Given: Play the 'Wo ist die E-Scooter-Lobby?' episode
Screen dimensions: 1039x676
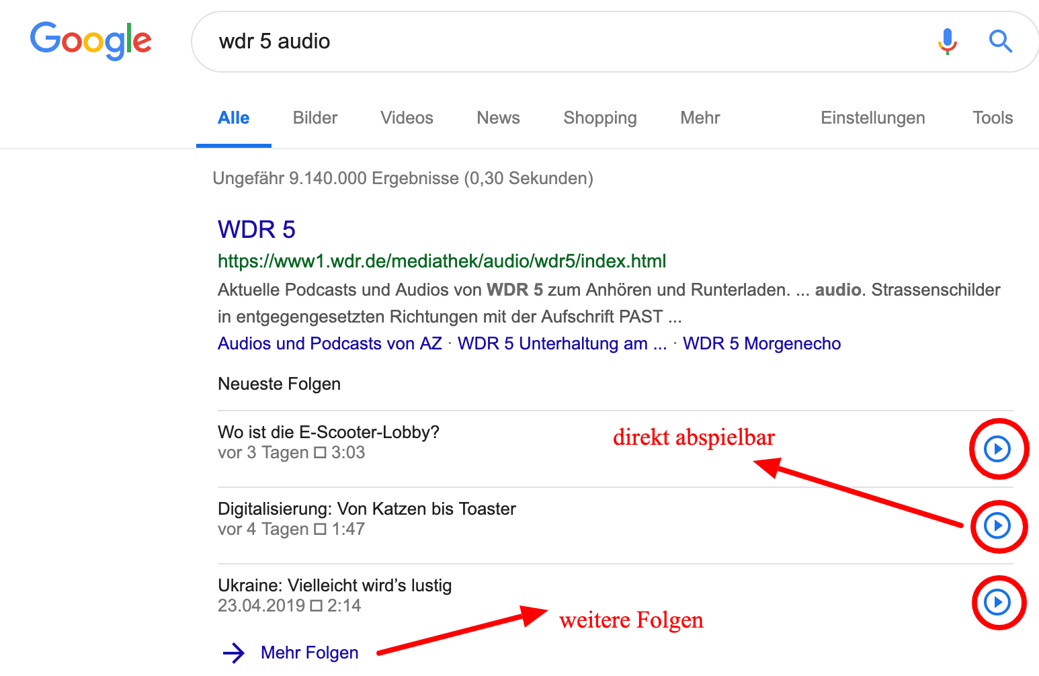Looking at the screenshot, I should click(997, 448).
